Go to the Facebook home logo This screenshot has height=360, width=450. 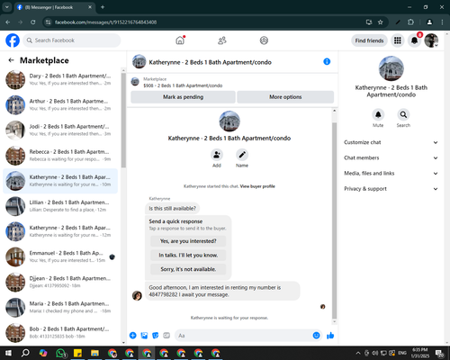13,40
